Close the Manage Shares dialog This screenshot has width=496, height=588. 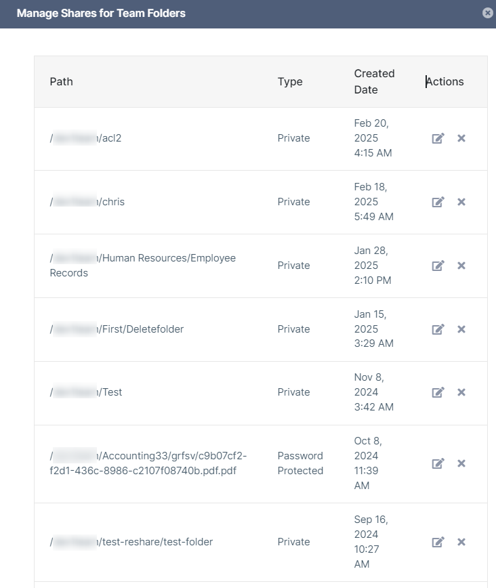tap(487, 13)
